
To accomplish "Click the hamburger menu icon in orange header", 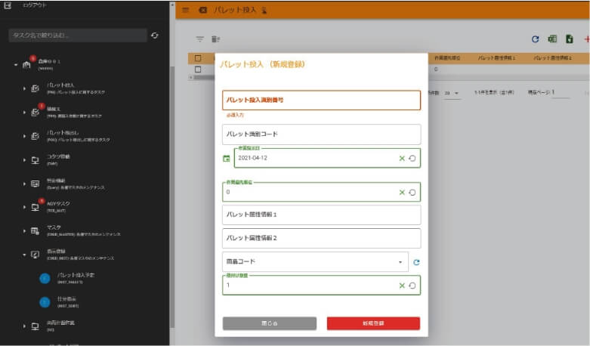I will coord(186,10).
